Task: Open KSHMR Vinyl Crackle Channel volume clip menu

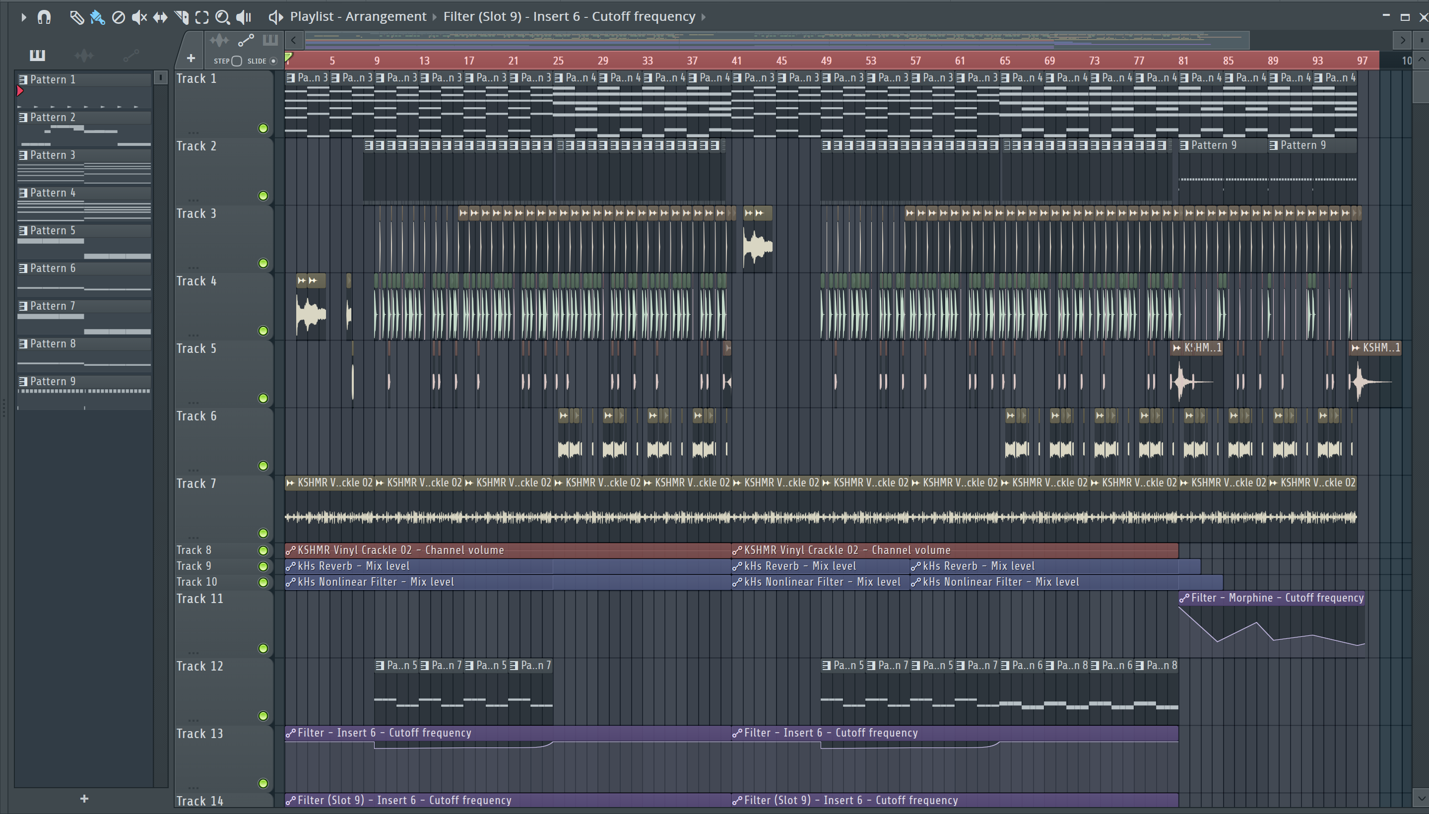Action: 290,550
